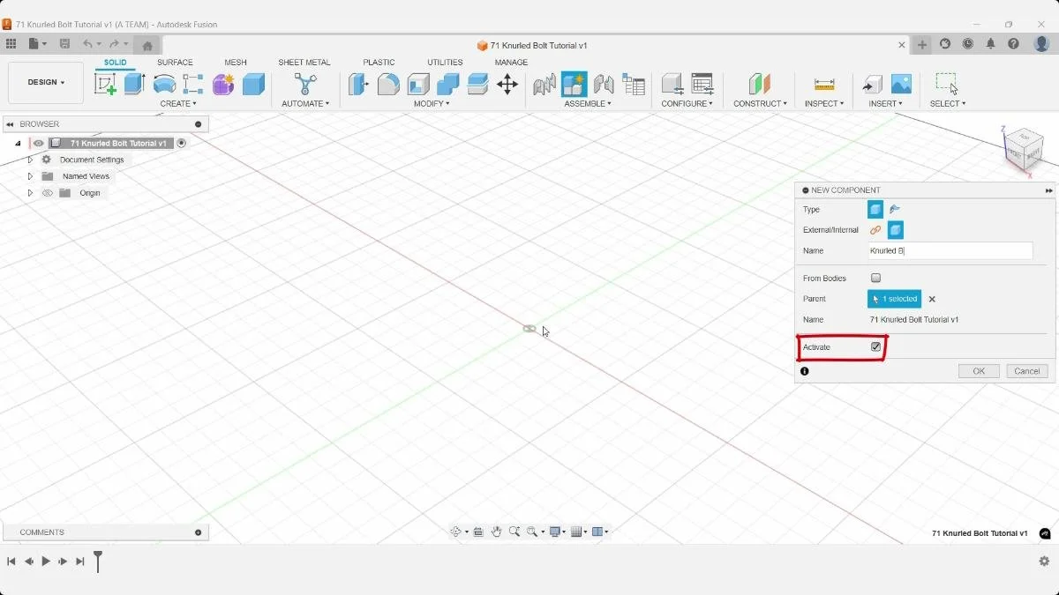Screen dimensions: 1059x595
Task: Toggle visibility of 71 Knurled Bolt Tutorial v1
Action: point(39,143)
